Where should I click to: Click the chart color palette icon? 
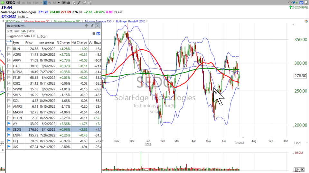pyautogui.click(x=306, y=21)
